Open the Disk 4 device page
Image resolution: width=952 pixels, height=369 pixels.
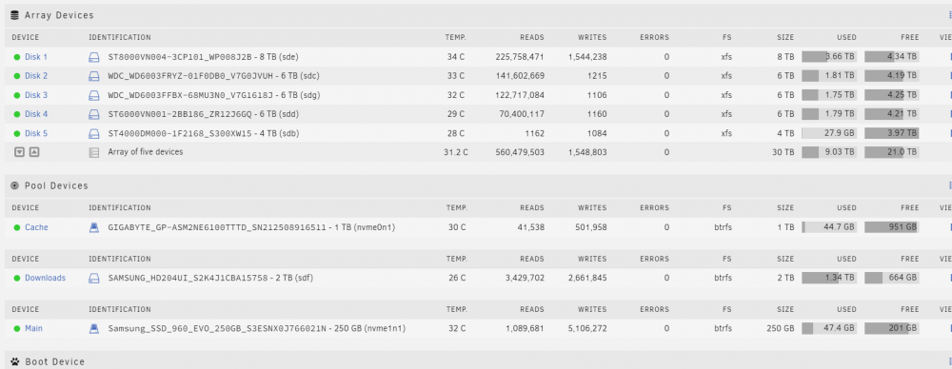pos(36,114)
